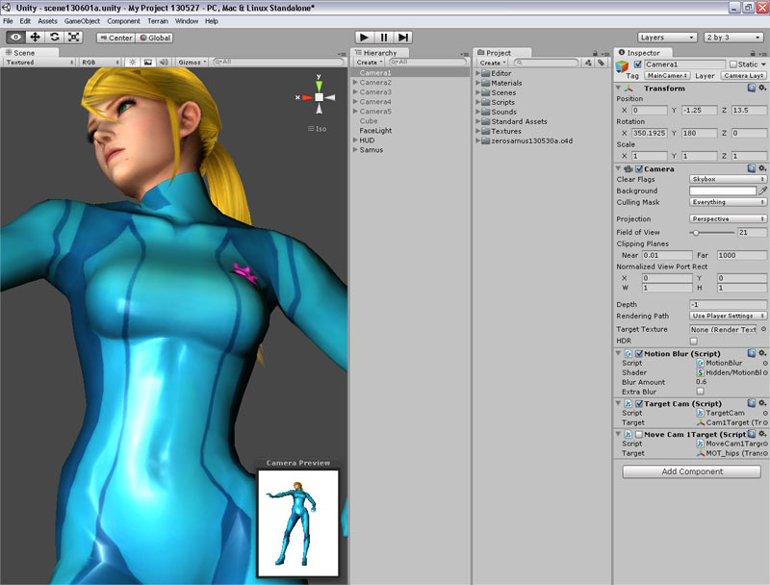Open the Layers dropdown
Screen dimensions: 770x585
[666, 38]
